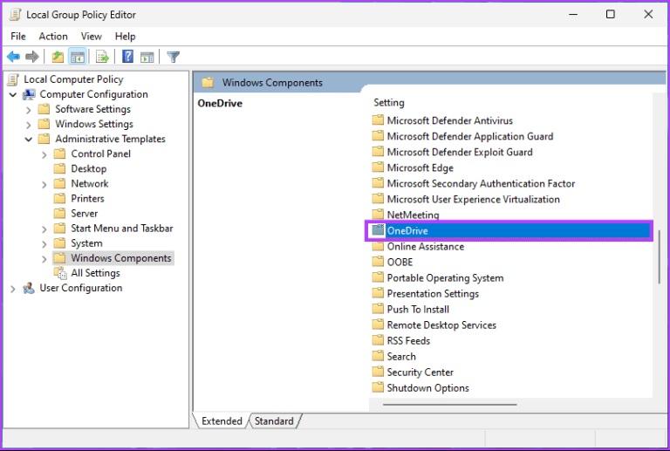Select Remote Desktop Services in list
The image size is (670, 451).
click(441, 325)
